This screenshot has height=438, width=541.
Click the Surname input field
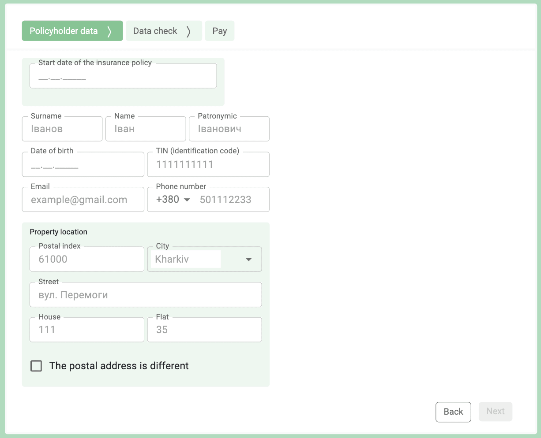(62, 129)
